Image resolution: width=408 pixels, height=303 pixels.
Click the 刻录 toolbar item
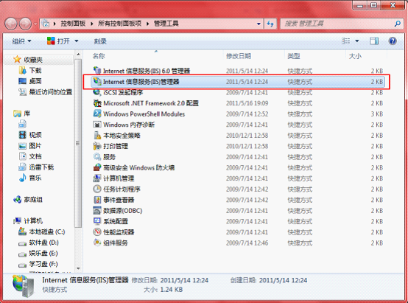click(100, 41)
